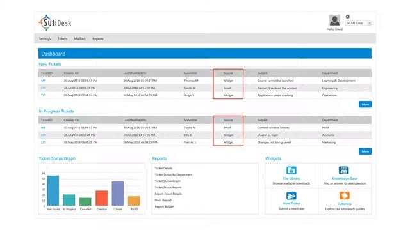Open ticket 468 submitted by Taylor N
410x230 pixels.
[x=43, y=128]
